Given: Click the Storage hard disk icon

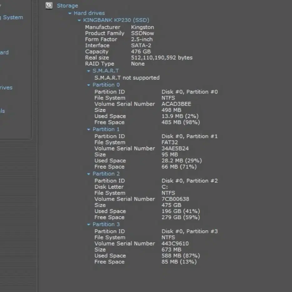Looking at the screenshot, I should click(49, 6).
